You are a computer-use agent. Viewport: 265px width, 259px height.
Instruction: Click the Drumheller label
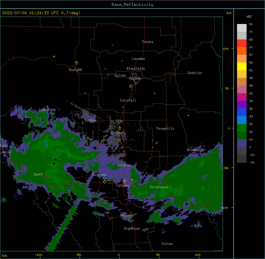coord(196,150)
